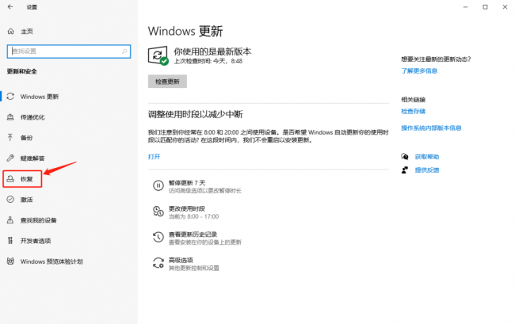Select the 激活 checkmark circle icon
515x324 pixels.
tap(10, 200)
